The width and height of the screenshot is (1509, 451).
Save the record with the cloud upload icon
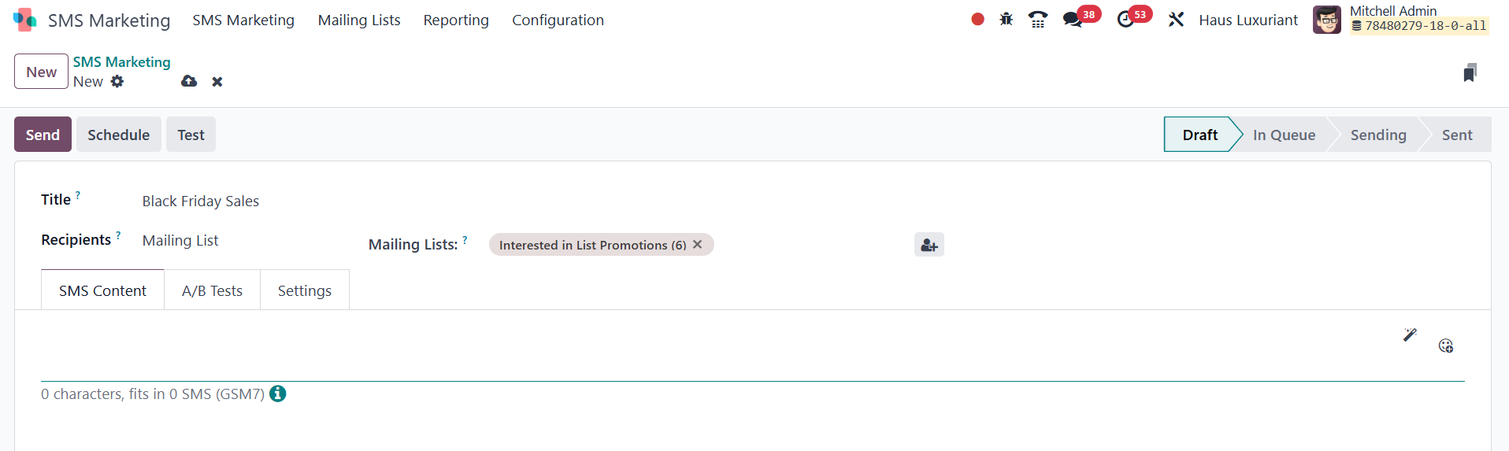tap(189, 81)
